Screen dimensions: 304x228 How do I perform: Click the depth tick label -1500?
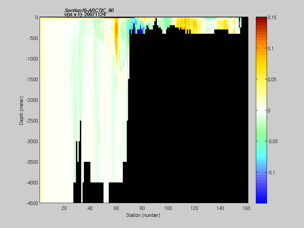coord(32,80)
